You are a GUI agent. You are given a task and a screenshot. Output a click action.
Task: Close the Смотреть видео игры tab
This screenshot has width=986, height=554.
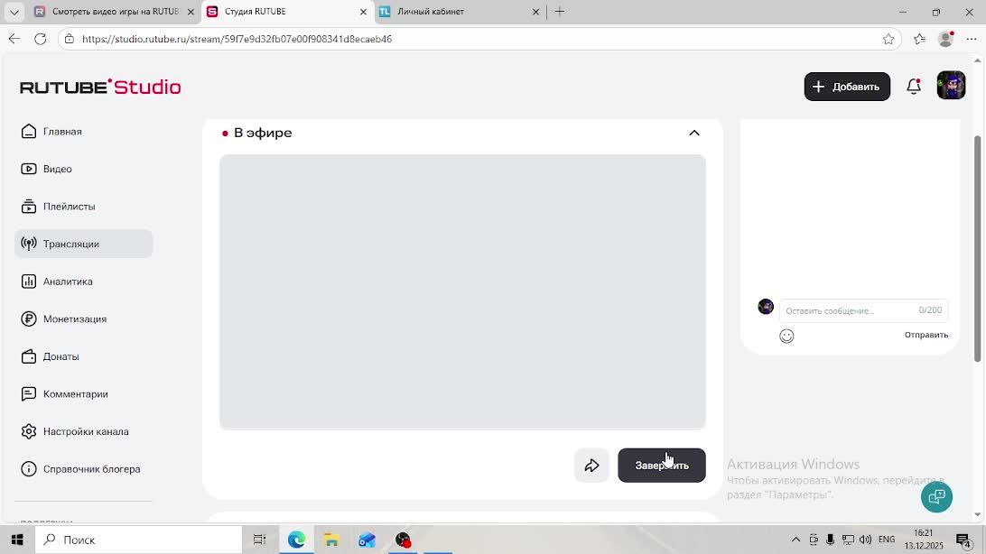(x=191, y=12)
